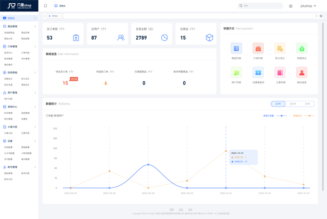The width and height of the screenshot is (327, 219).
Task: Open 后台充值 in the sidebar
Action: 8,85
